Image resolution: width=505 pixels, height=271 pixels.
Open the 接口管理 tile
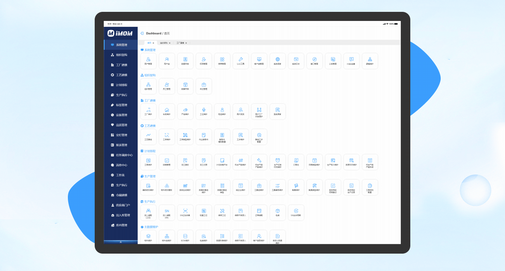[x=314, y=61]
